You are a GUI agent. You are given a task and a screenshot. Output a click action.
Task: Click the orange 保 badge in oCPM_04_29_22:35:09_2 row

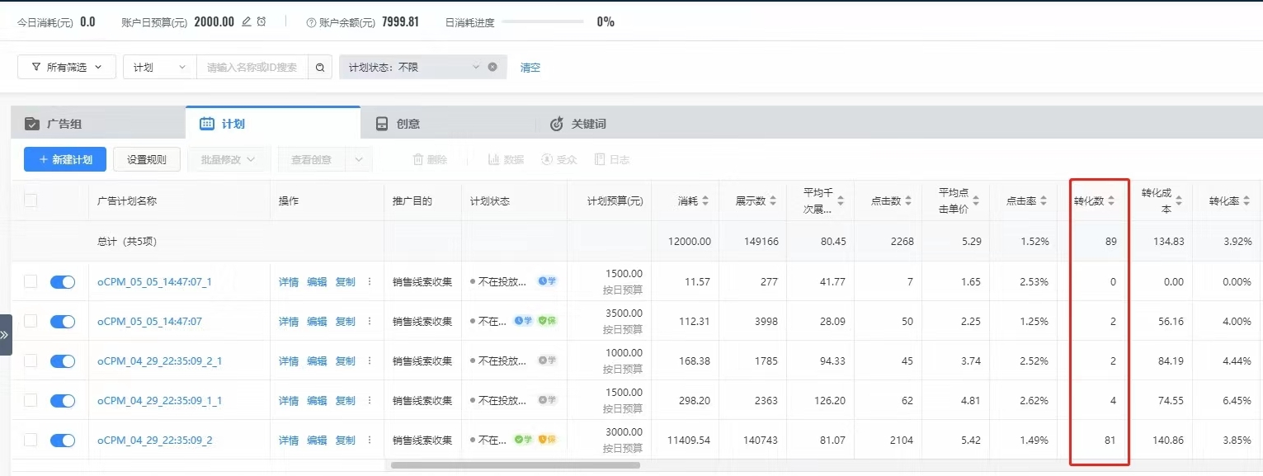[x=547, y=440]
